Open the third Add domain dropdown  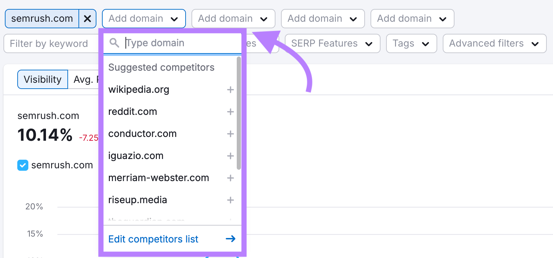[322, 19]
